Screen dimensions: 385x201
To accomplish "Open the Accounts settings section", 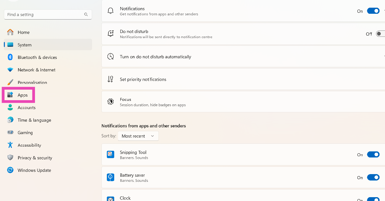I will [x=26, y=108].
